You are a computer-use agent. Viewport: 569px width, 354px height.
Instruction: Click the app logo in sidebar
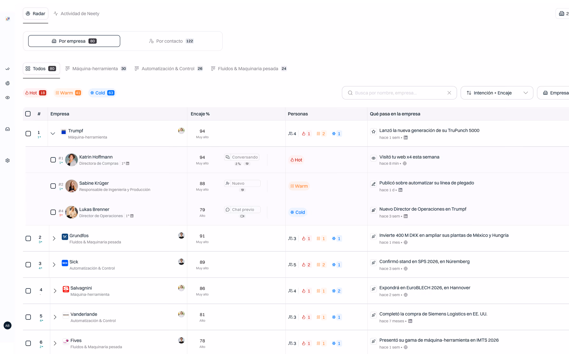8,19
